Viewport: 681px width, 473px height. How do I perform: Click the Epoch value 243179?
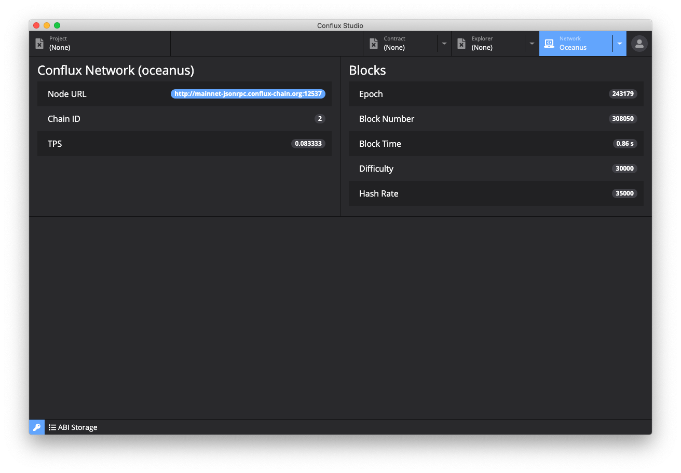pyautogui.click(x=623, y=94)
